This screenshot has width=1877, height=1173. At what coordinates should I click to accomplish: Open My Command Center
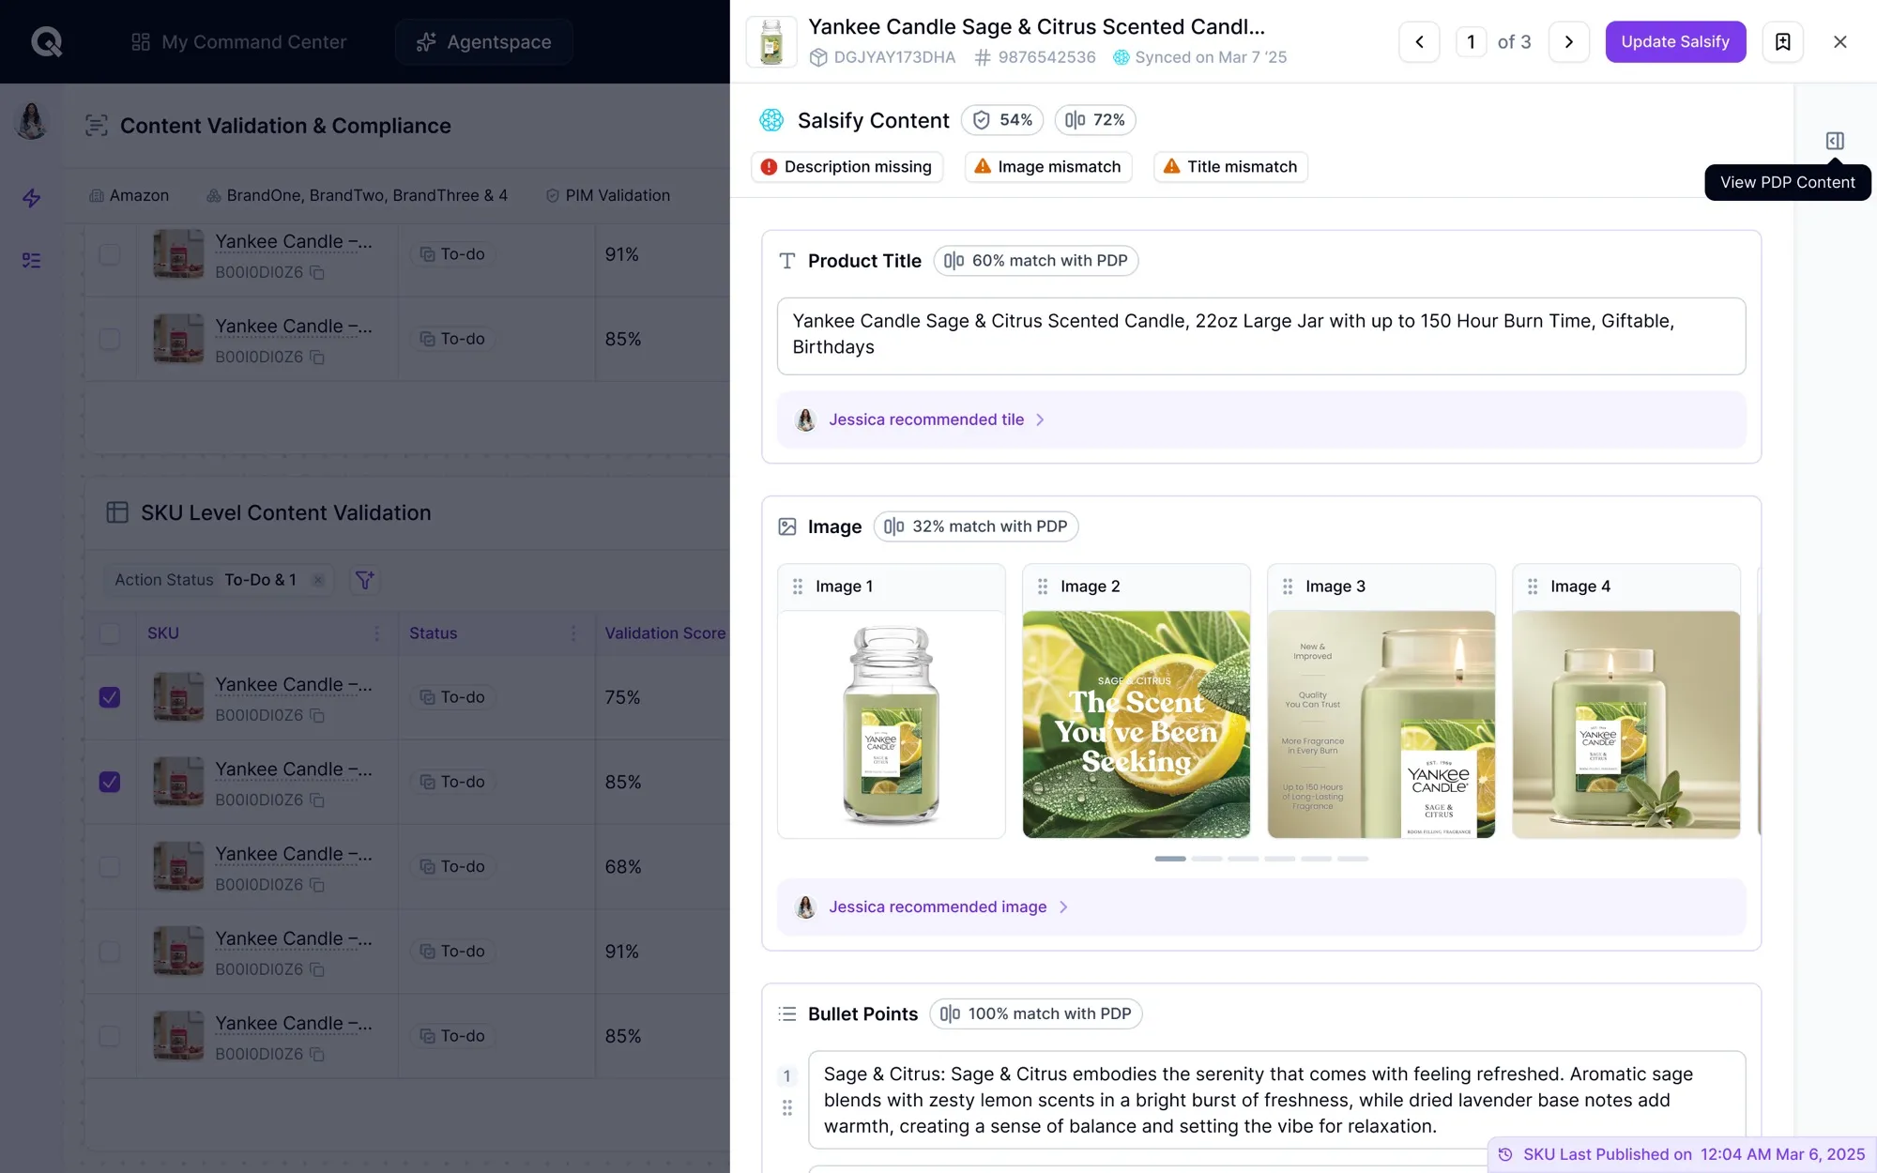coord(238,42)
